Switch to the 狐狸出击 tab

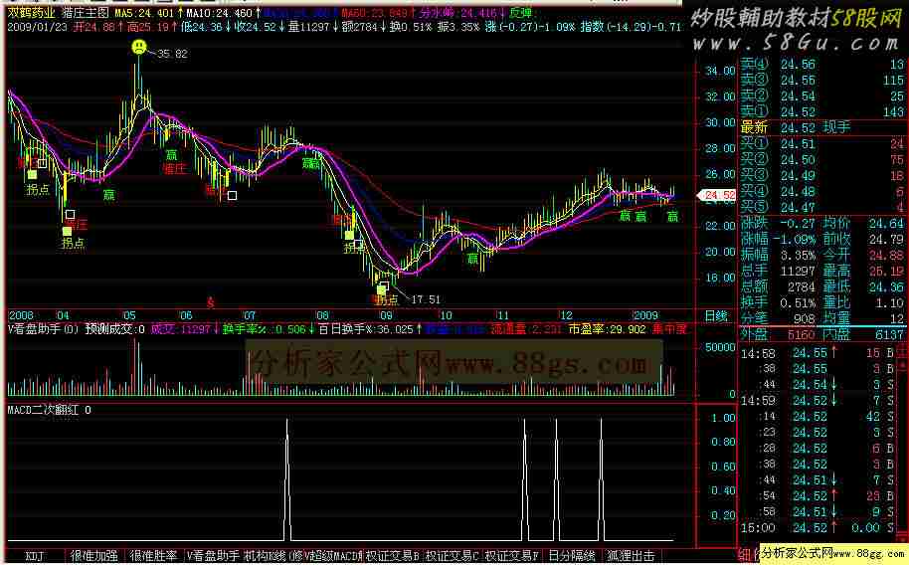[631, 556]
